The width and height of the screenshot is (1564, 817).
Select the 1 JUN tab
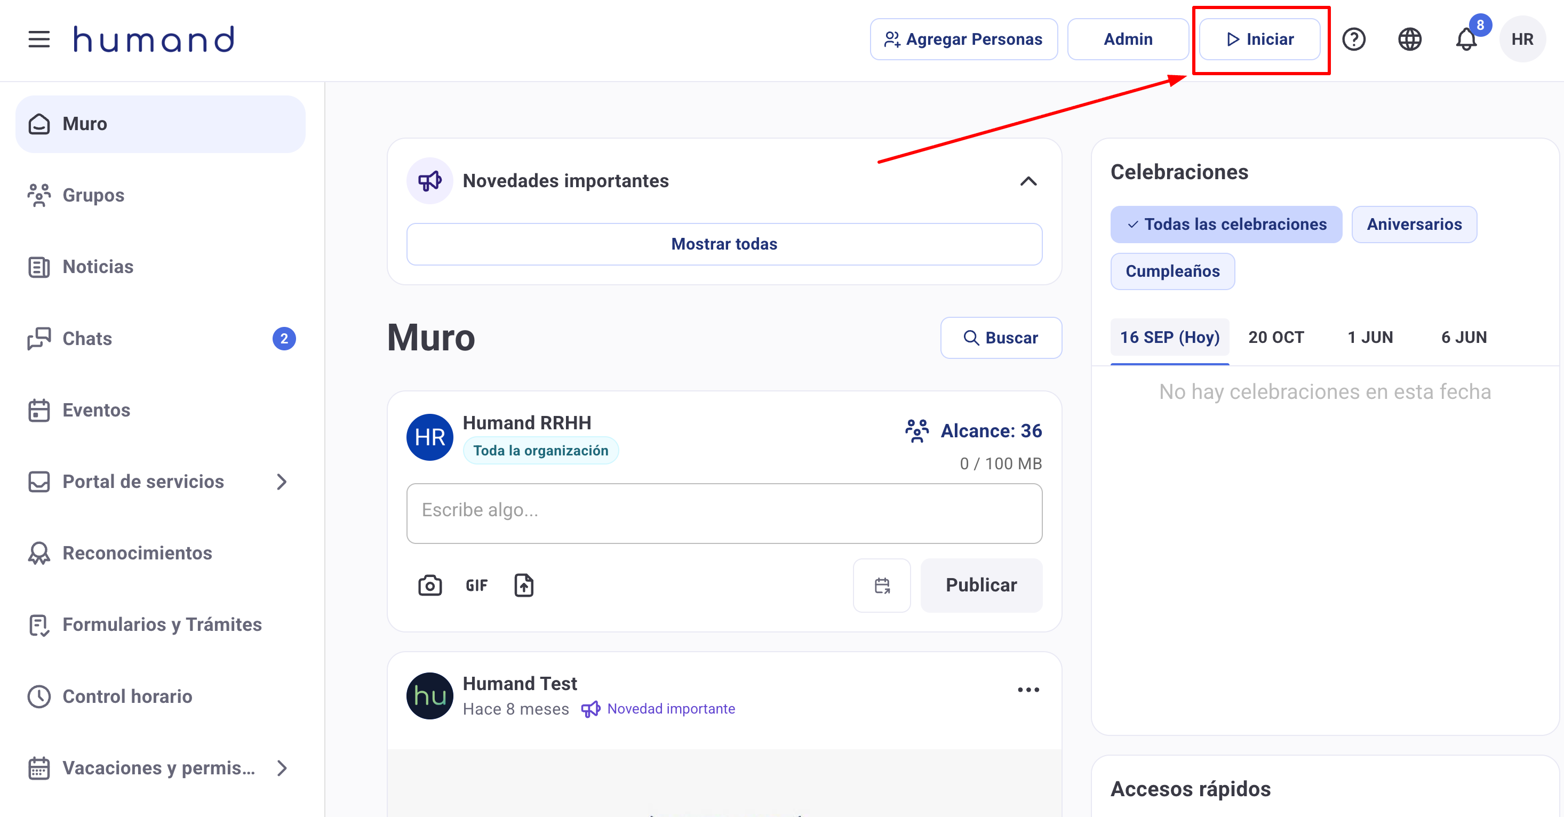(x=1370, y=338)
